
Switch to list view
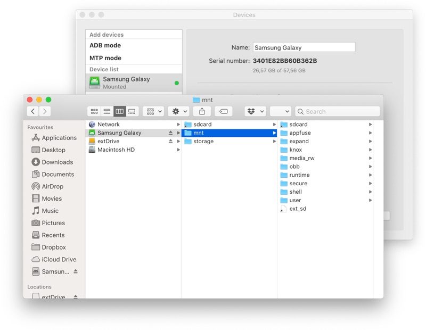[107, 111]
